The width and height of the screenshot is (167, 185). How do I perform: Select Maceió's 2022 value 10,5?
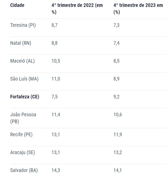pyautogui.click(x=56, y=61)
